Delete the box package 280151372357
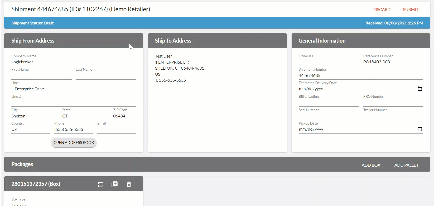This screenshot has width=434, height=206. pyautogui.click(x=129, y=184)
